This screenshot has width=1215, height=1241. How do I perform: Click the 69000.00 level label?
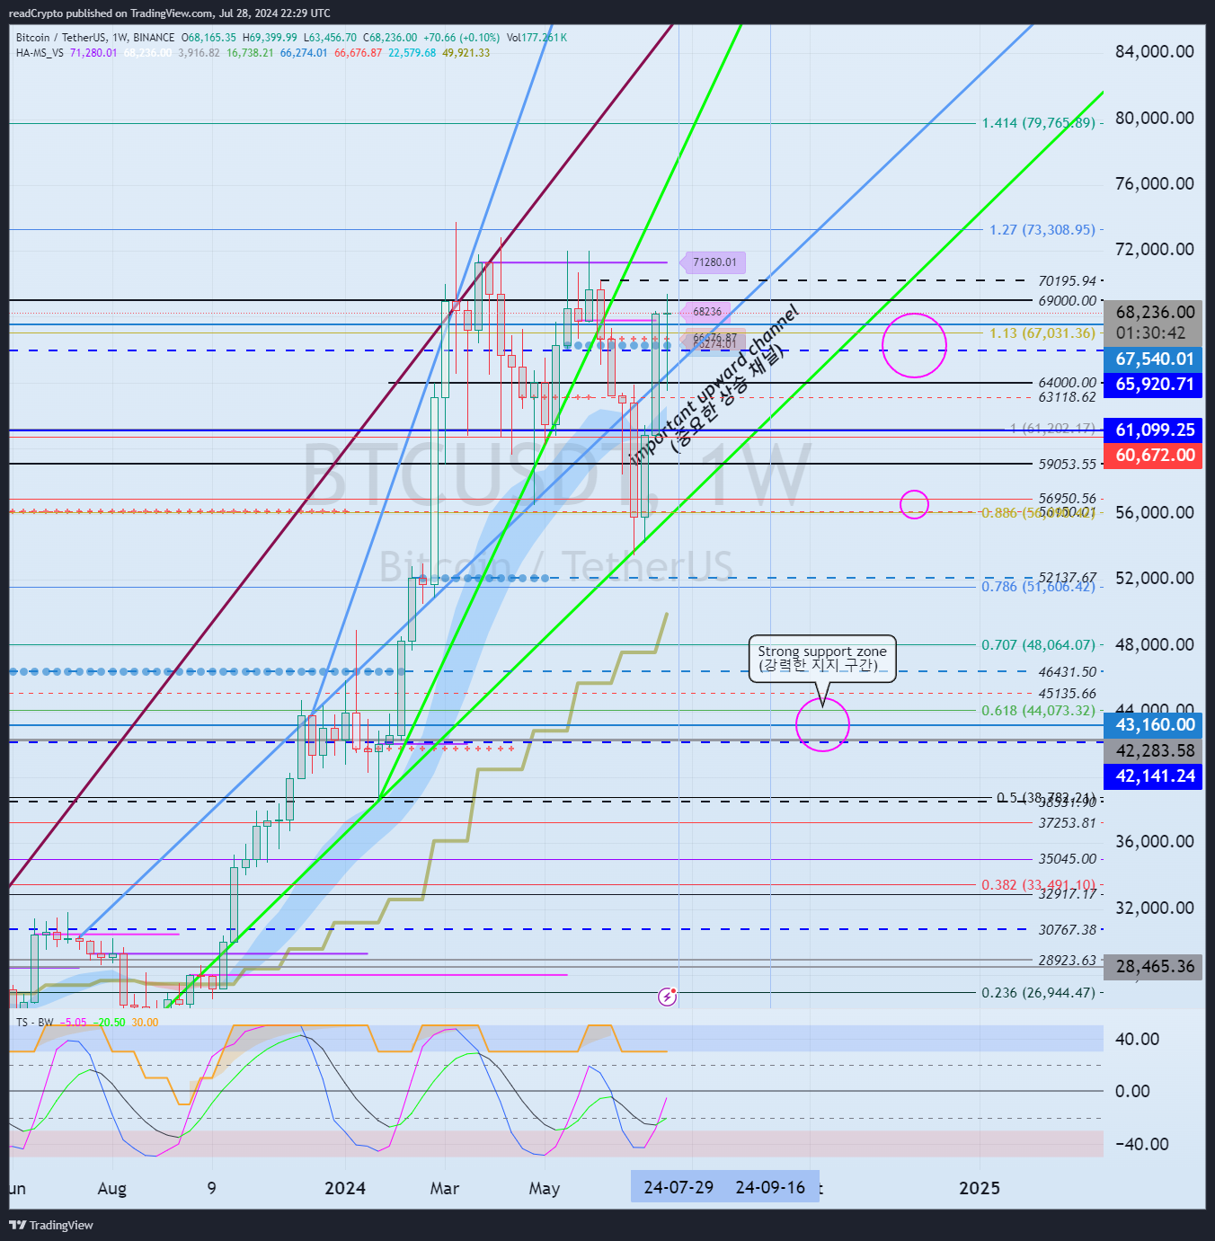pyautogui.click(x=1067, y=301)
